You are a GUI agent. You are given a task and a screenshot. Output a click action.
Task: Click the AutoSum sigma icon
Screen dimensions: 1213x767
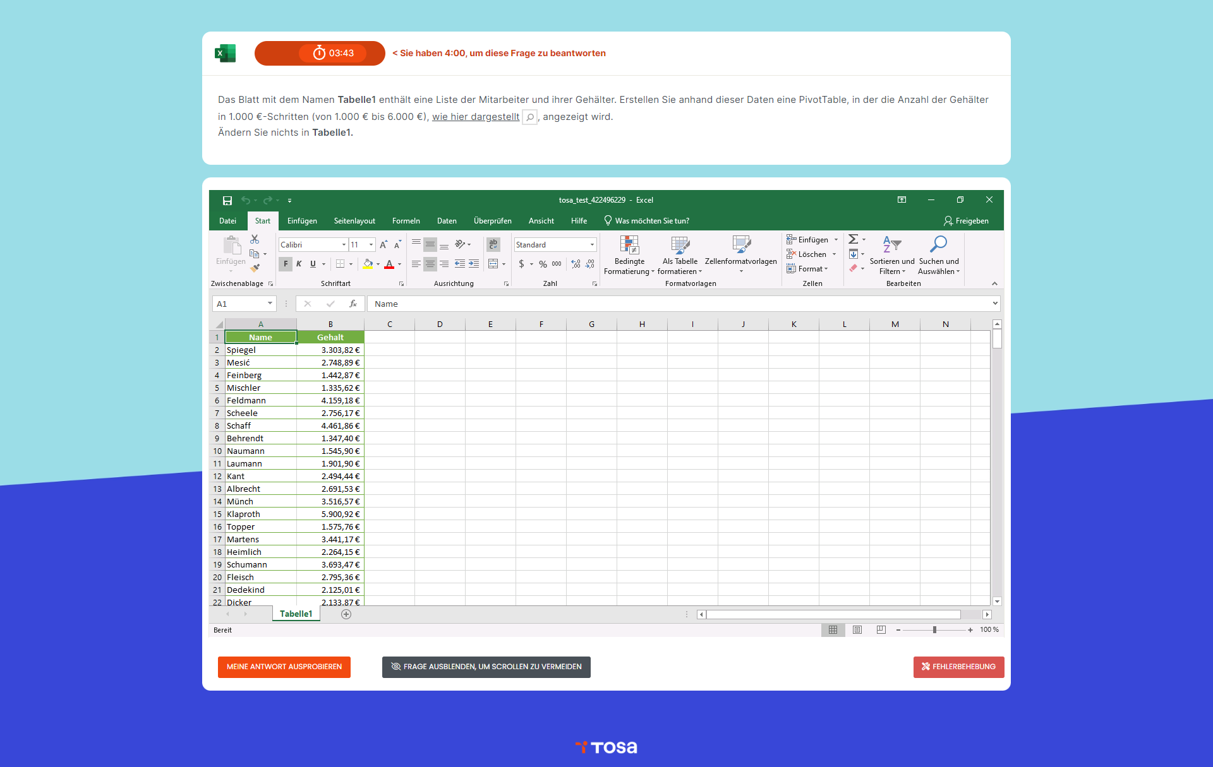tap(853, 239)
